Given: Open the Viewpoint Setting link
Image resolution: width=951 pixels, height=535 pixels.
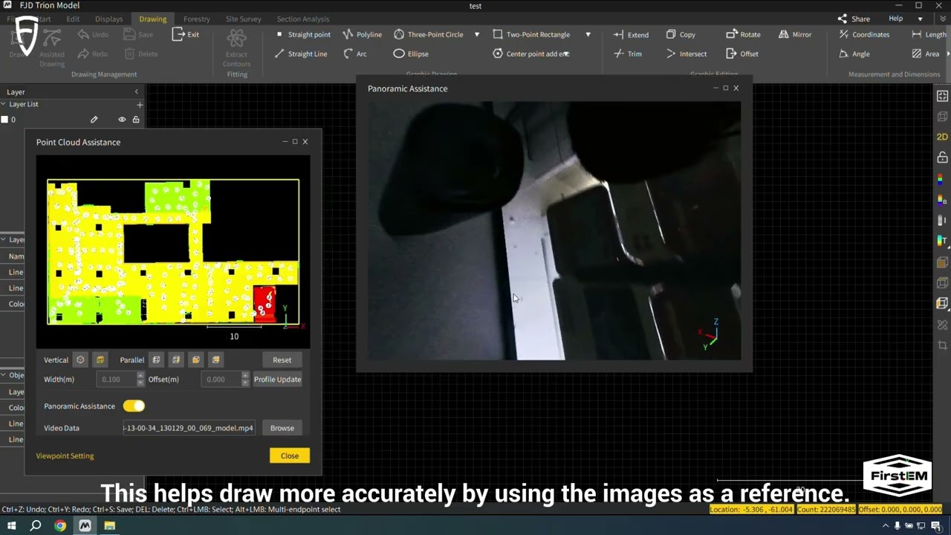Looking at the screenshot, I should point(65,455).
